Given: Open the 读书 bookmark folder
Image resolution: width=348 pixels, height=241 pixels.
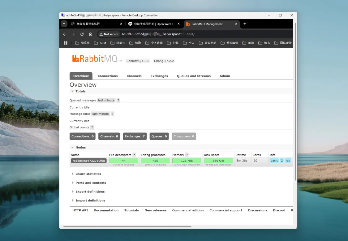Looking at the screenshot, I should click(x=264, y=43).
